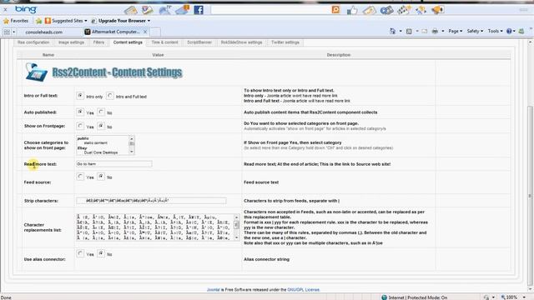Screen dimensions: 534x300
Task: Set Feed source to Yes
Action: pyautogui.click(x=80, y=177)
